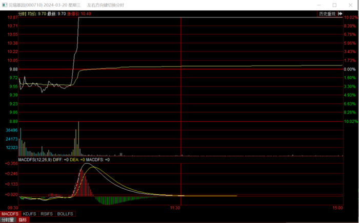Screen dimensions: 359x223
Task: Open the 指标 bottom tab
Action: (x=23, y=219)
